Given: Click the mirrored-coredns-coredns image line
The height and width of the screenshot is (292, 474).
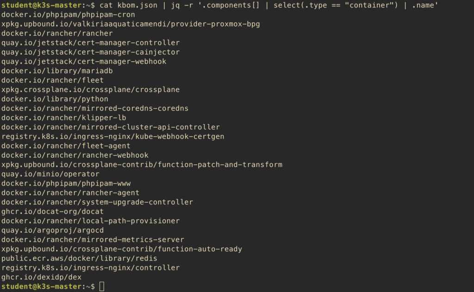Looking at the screenshot, I should click(x=95, y=108).
